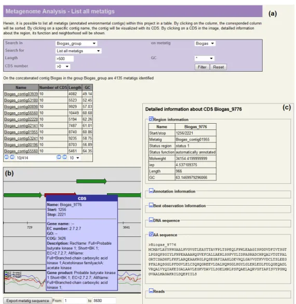The image size is (296, 304).
Task: Open contig Biogas_contig03939 link
Action: [x=21, y=94]
